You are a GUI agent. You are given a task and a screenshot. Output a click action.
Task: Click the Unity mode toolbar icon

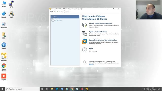click(68, 12)
